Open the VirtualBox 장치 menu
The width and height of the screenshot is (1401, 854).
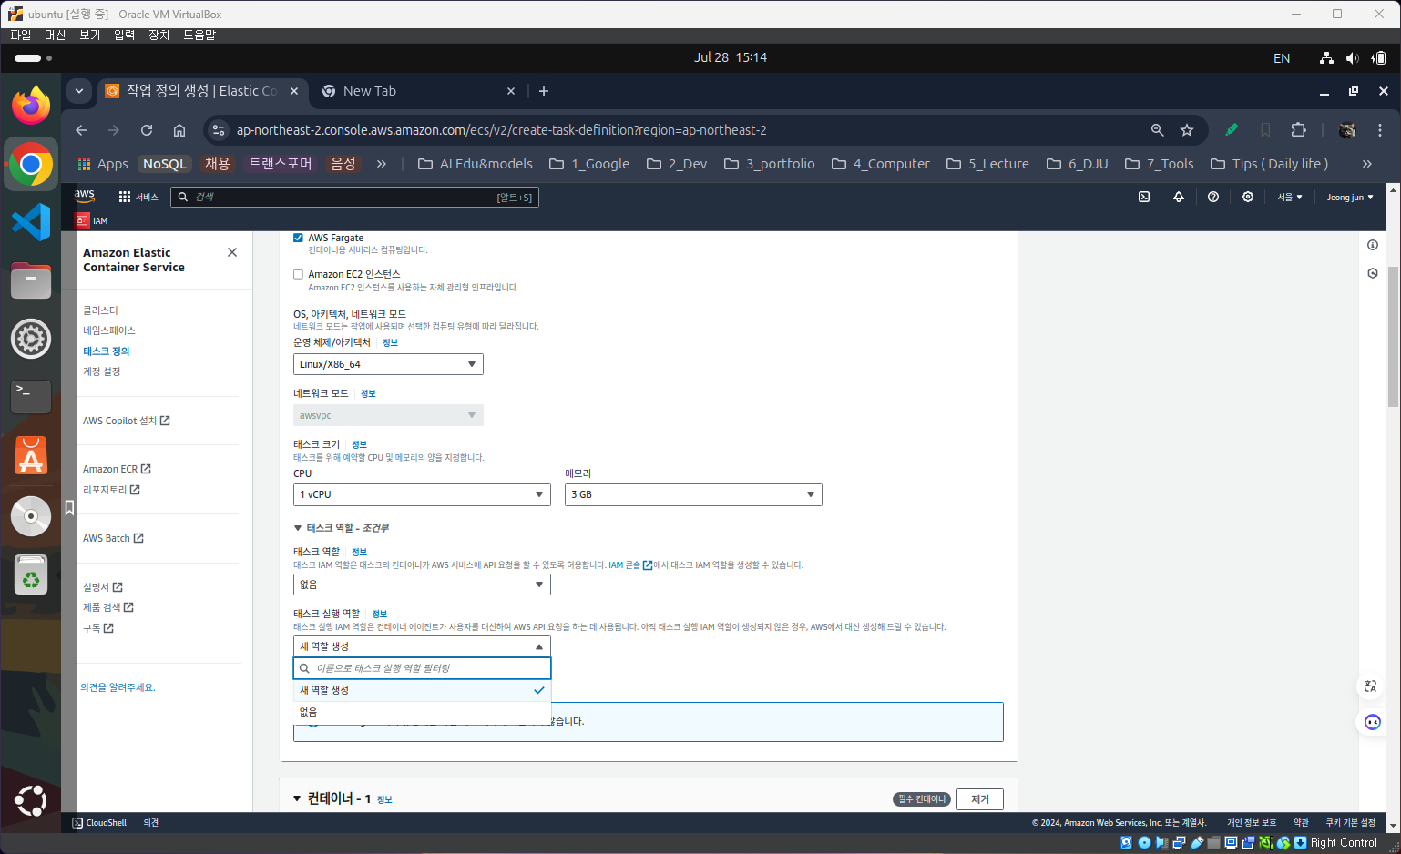(159, 35)
